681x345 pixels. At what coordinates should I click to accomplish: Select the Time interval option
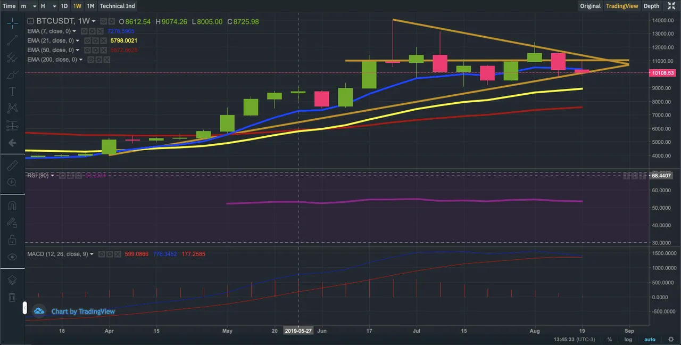click(x=9, y=6)
